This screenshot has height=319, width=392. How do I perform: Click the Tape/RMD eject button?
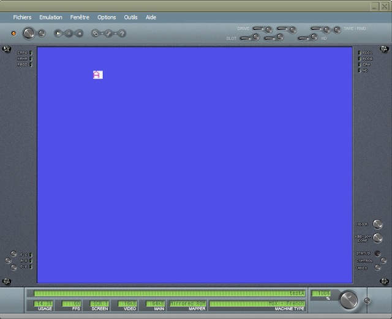click(x=336, y=29)
